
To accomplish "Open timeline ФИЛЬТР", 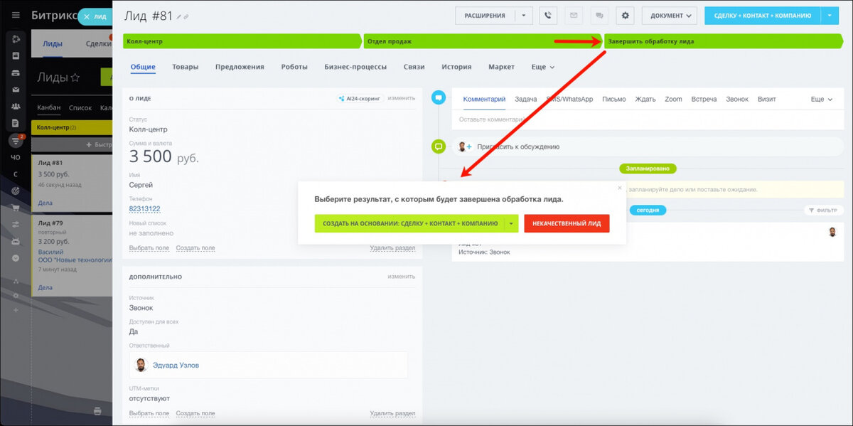I will pyautogui.click(x=824, y=210).
